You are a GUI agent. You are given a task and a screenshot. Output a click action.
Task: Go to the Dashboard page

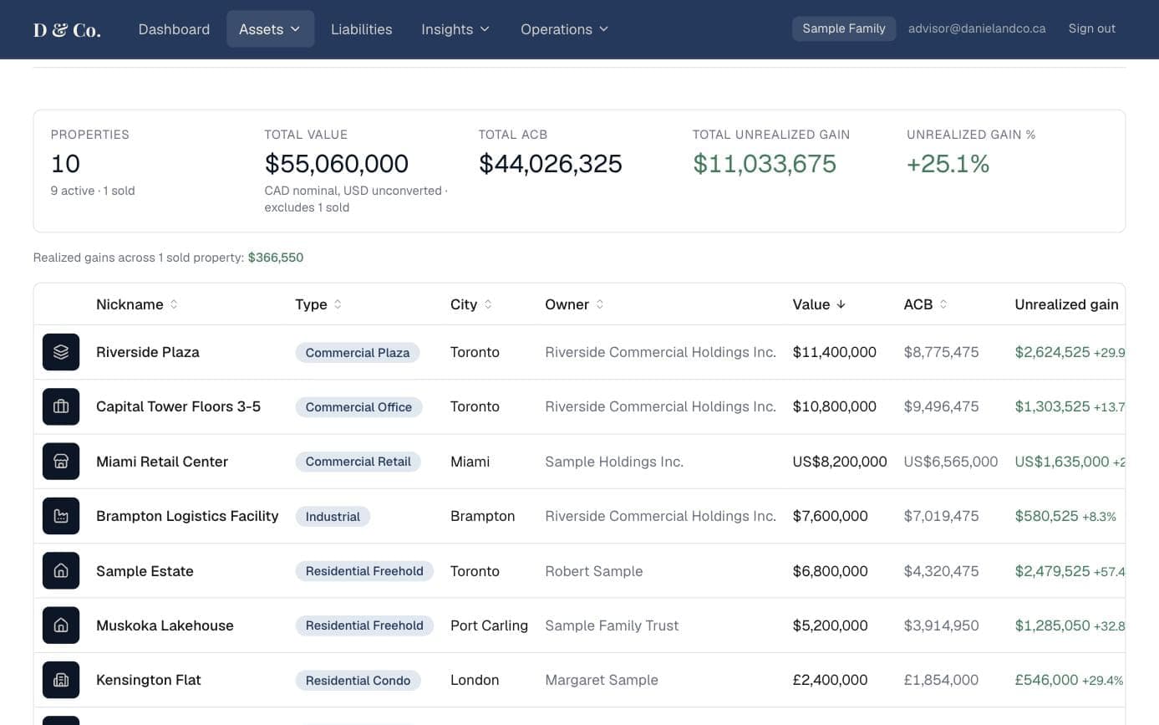point(174,29)
